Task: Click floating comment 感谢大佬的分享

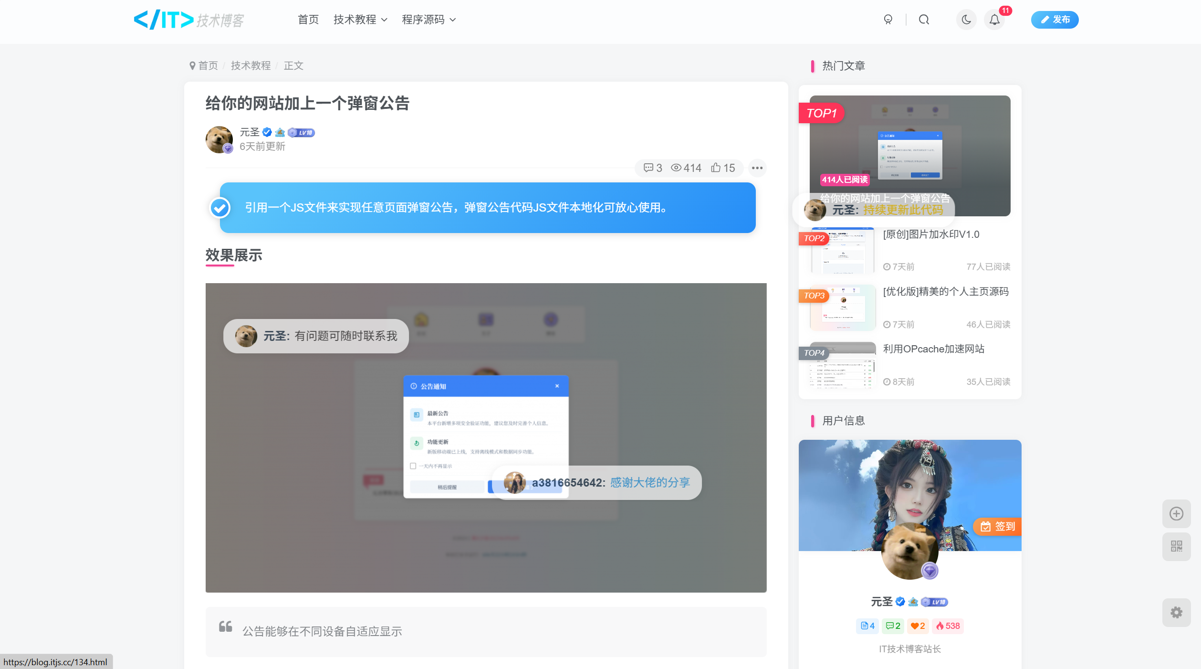Action: coord(596,483)
